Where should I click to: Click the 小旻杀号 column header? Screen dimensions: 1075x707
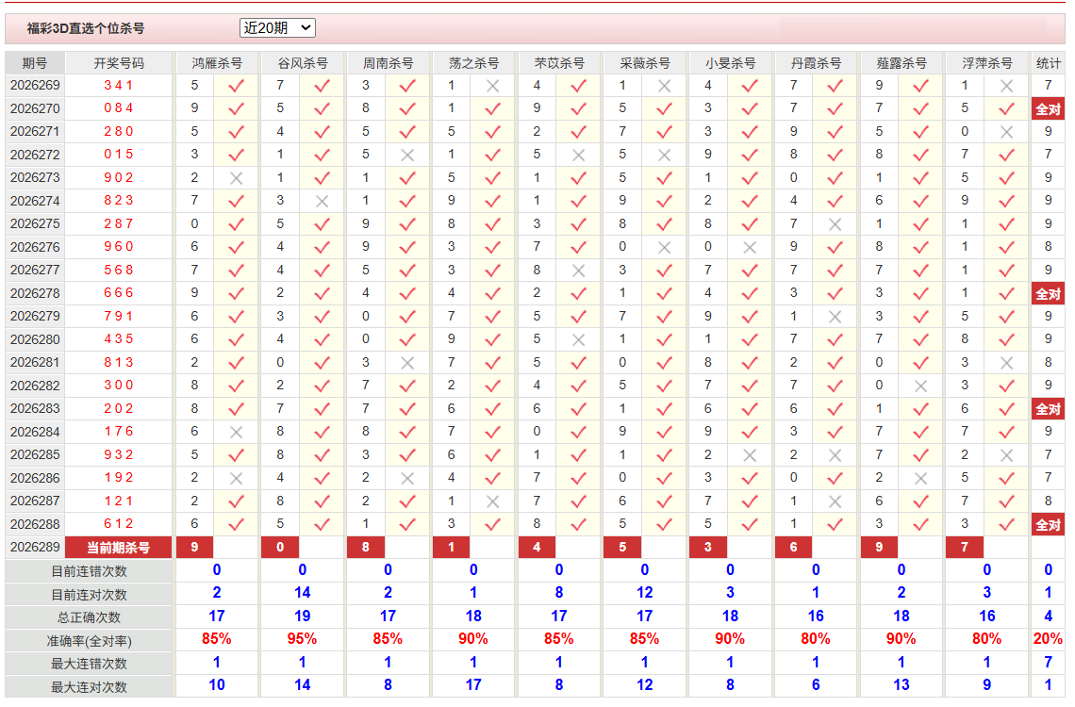click(730, 63)
